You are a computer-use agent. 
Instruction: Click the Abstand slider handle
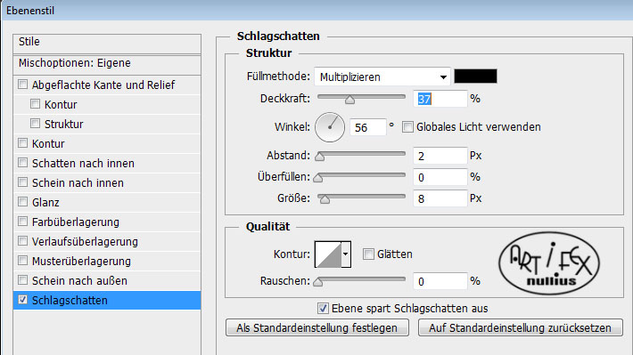tap(320, 157)
